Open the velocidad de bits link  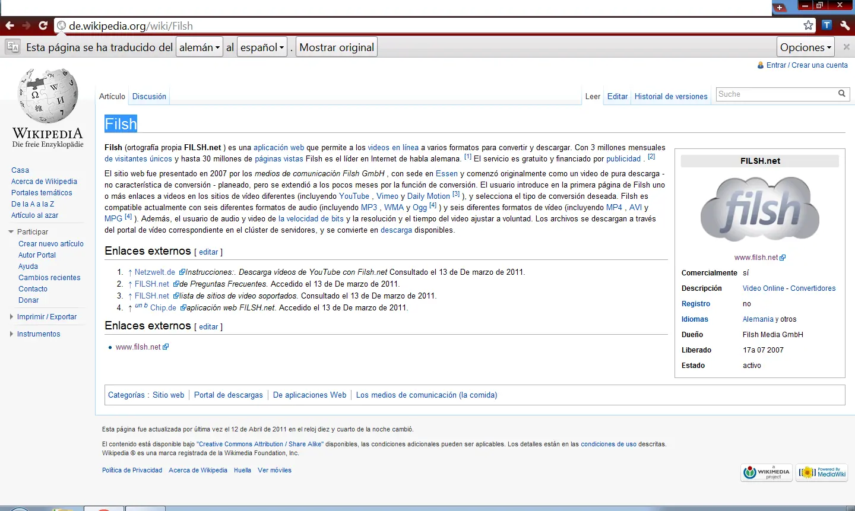click(x=311, y=219)
